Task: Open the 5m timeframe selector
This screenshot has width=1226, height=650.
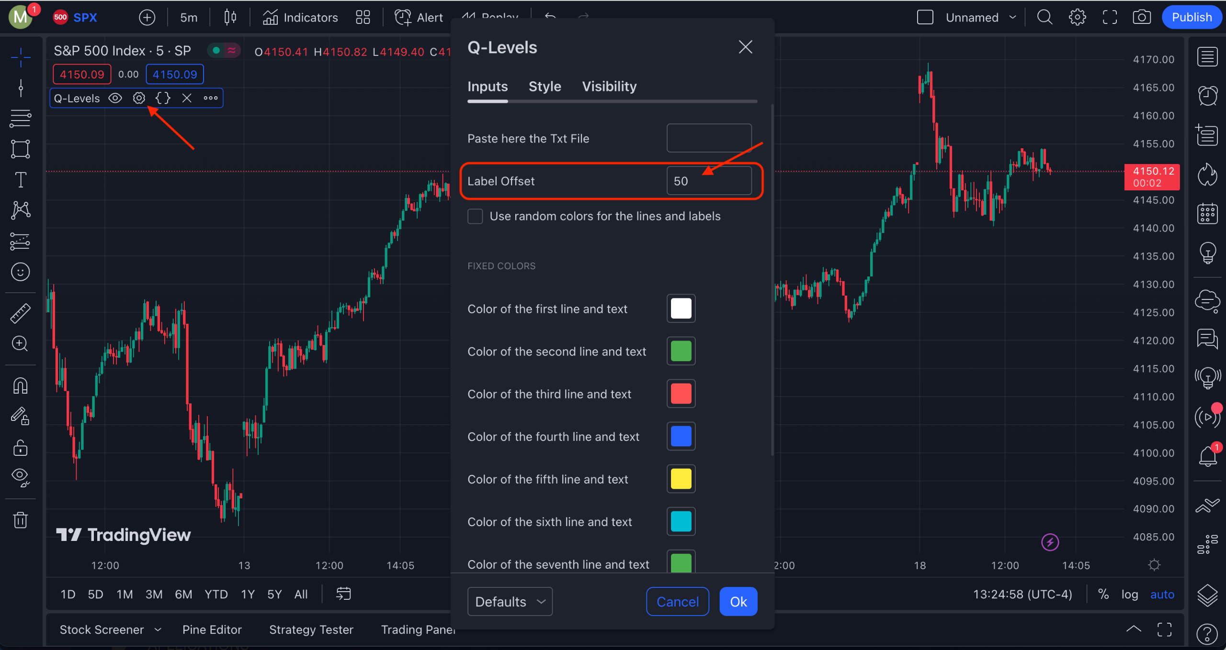Action: tap(188, 17)
